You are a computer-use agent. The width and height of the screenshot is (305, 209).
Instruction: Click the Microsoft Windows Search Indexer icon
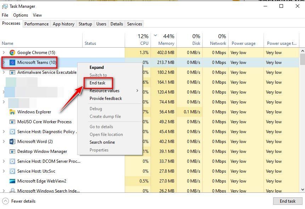pyautogui.click(x=12, y=190)
